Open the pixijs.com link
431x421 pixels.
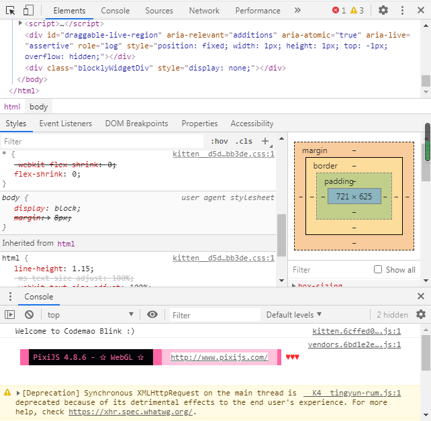(x=219, y=357)
